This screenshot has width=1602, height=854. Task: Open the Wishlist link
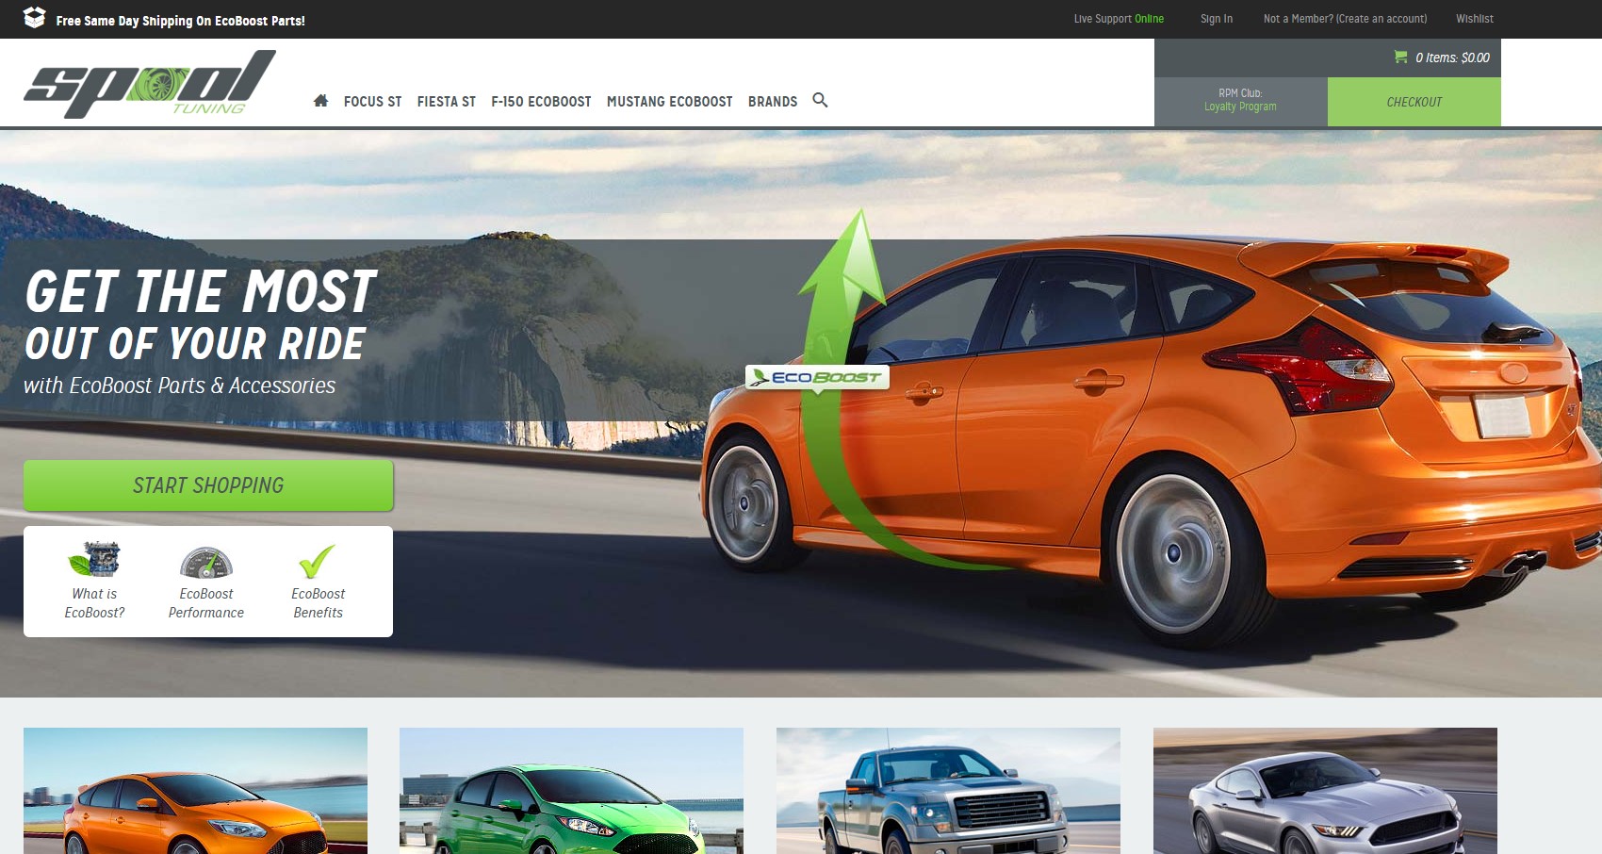(1474, 19)
